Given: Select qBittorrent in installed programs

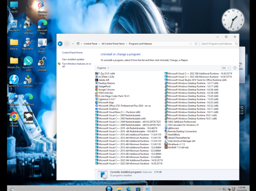Looking at the screenshot, I should 172,128.
